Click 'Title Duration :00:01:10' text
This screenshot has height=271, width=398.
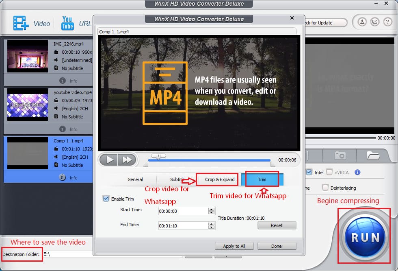click(241, 218)
